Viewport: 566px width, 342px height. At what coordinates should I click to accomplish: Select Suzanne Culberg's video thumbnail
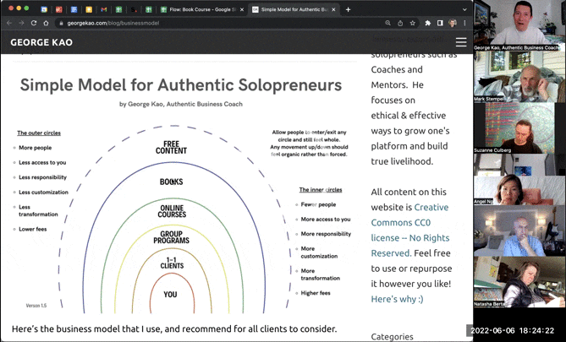coord(519,128)
